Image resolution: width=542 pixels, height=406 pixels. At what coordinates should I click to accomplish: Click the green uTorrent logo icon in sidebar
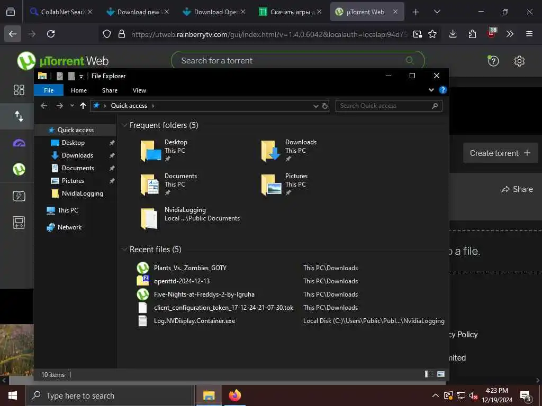pyautogui.click(x=19, y=170)
